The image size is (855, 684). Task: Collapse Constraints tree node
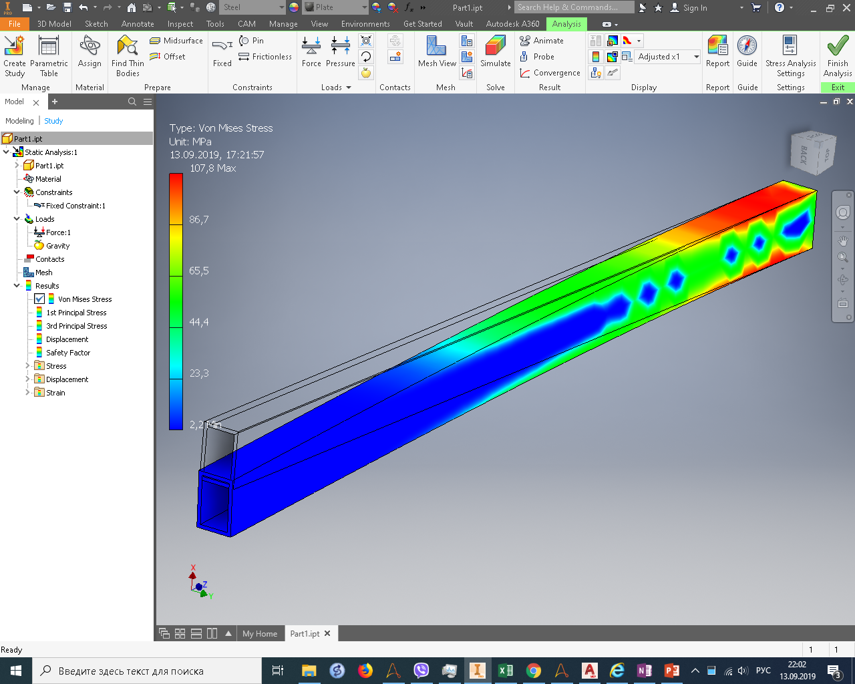pyautogui.click(x=17, y=192)
